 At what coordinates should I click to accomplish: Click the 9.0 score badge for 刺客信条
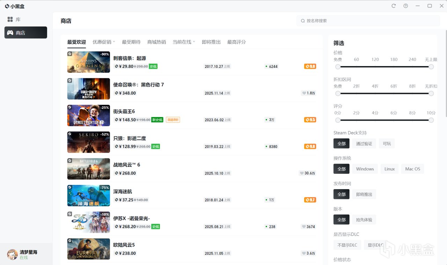[310, 66]
